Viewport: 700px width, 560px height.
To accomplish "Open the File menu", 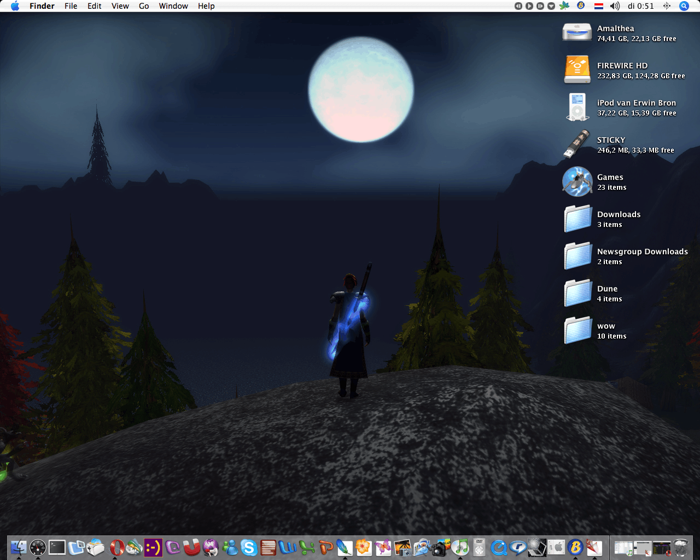I will coord(71,6).
